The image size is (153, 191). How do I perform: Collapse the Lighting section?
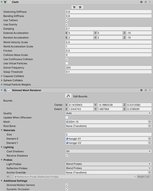(x=2, y=147)
